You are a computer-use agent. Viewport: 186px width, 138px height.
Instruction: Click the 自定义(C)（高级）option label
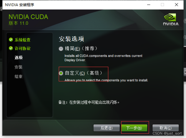(83, 73)
